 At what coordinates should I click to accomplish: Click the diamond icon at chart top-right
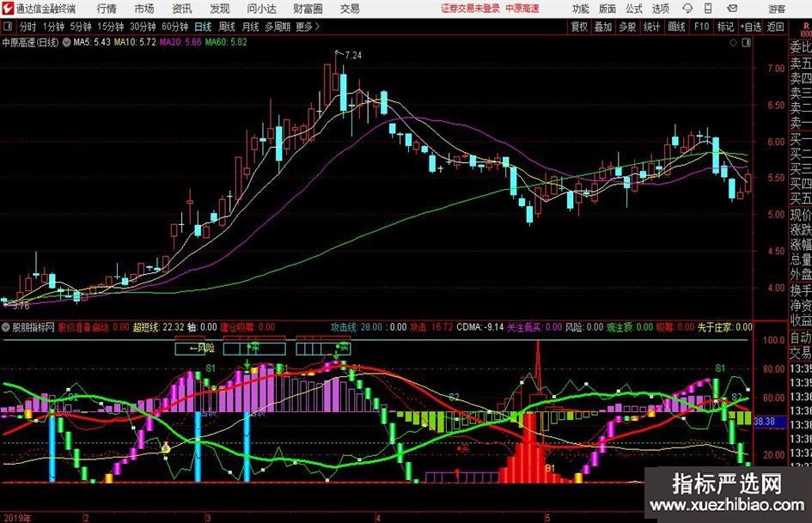point(733,43)
